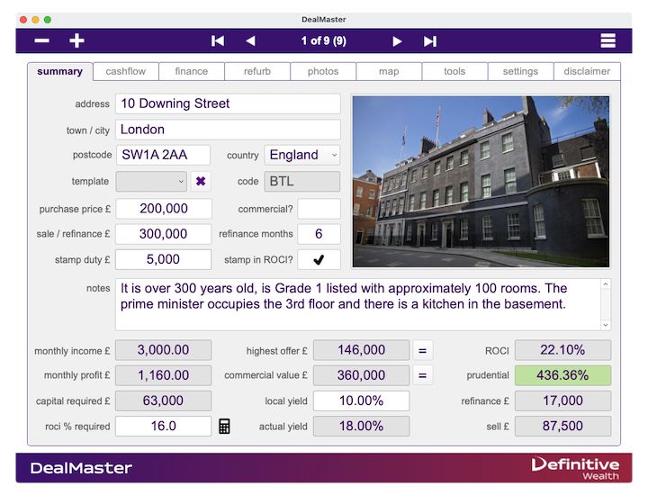Clear template with the purple X icon
The width and height of the screenshot is (648, 495).
coord(201,181)
